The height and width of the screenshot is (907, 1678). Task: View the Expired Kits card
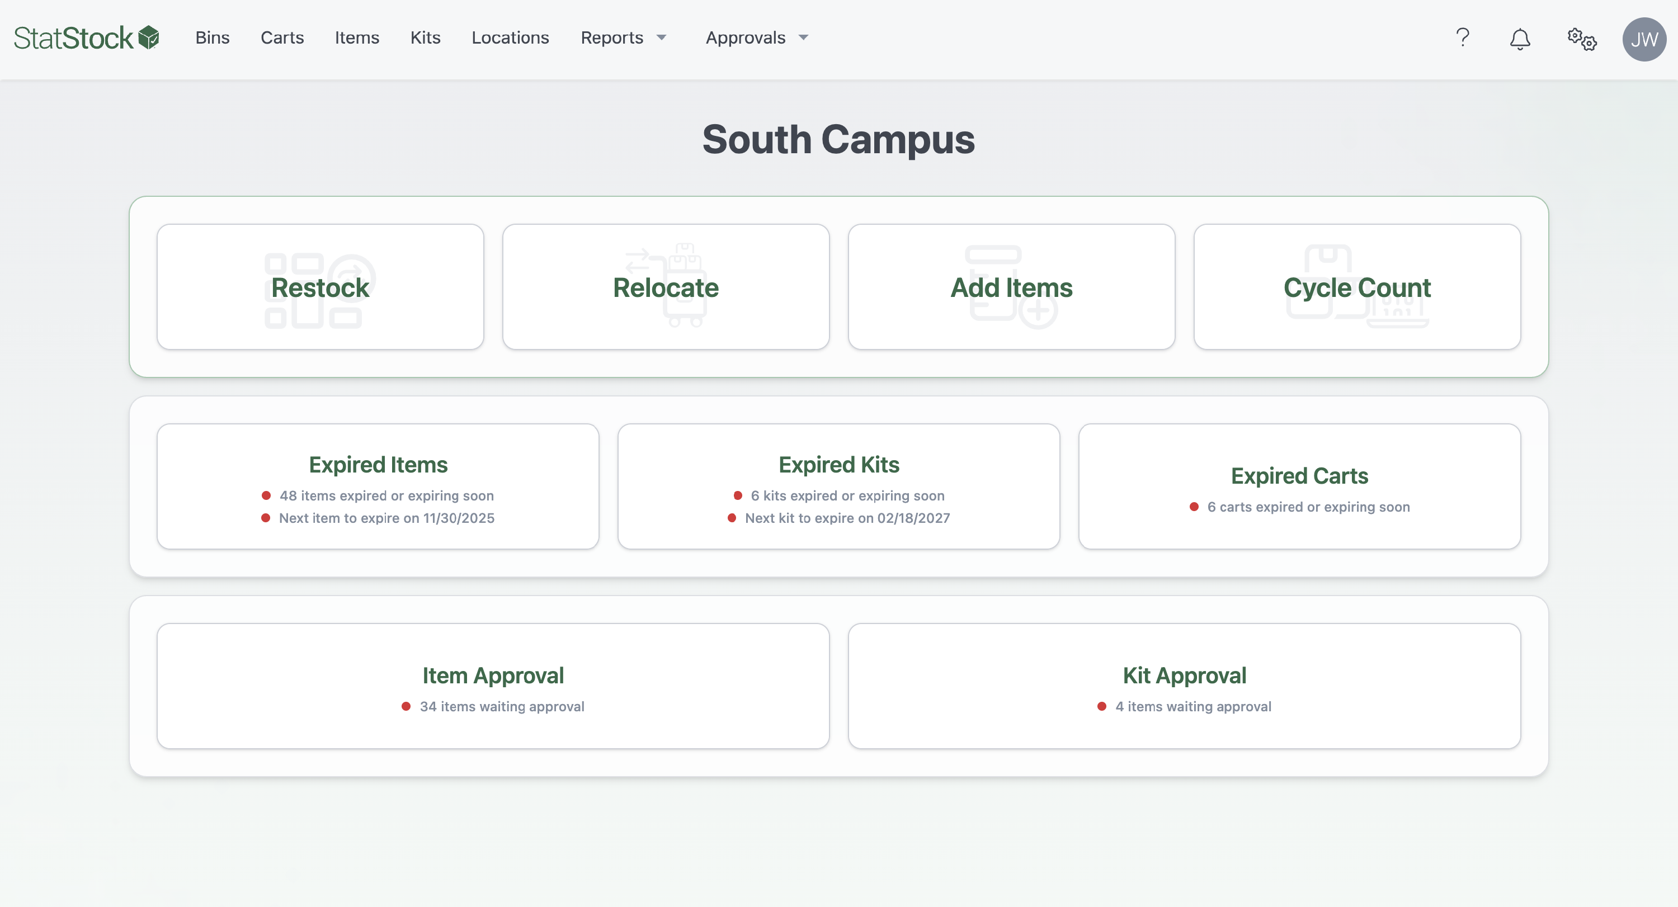[x=838, y=486]
